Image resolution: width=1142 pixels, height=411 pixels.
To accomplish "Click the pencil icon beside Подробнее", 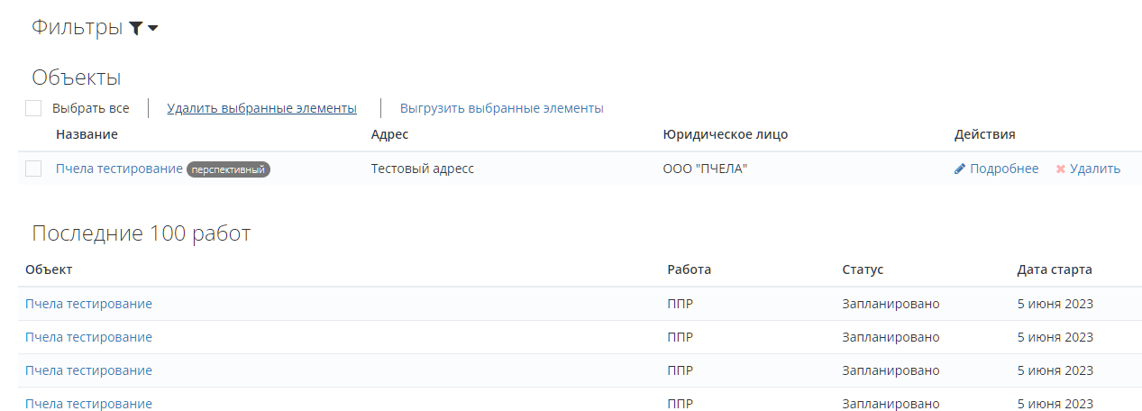I will (960, 169).
